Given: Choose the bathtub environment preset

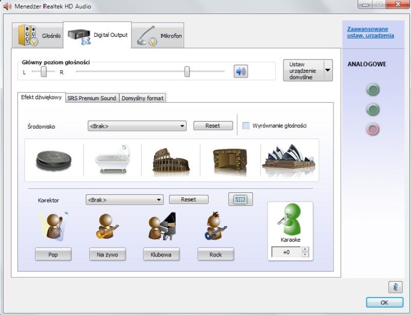Looking at the screenshot, I should [x=113, y=159].
